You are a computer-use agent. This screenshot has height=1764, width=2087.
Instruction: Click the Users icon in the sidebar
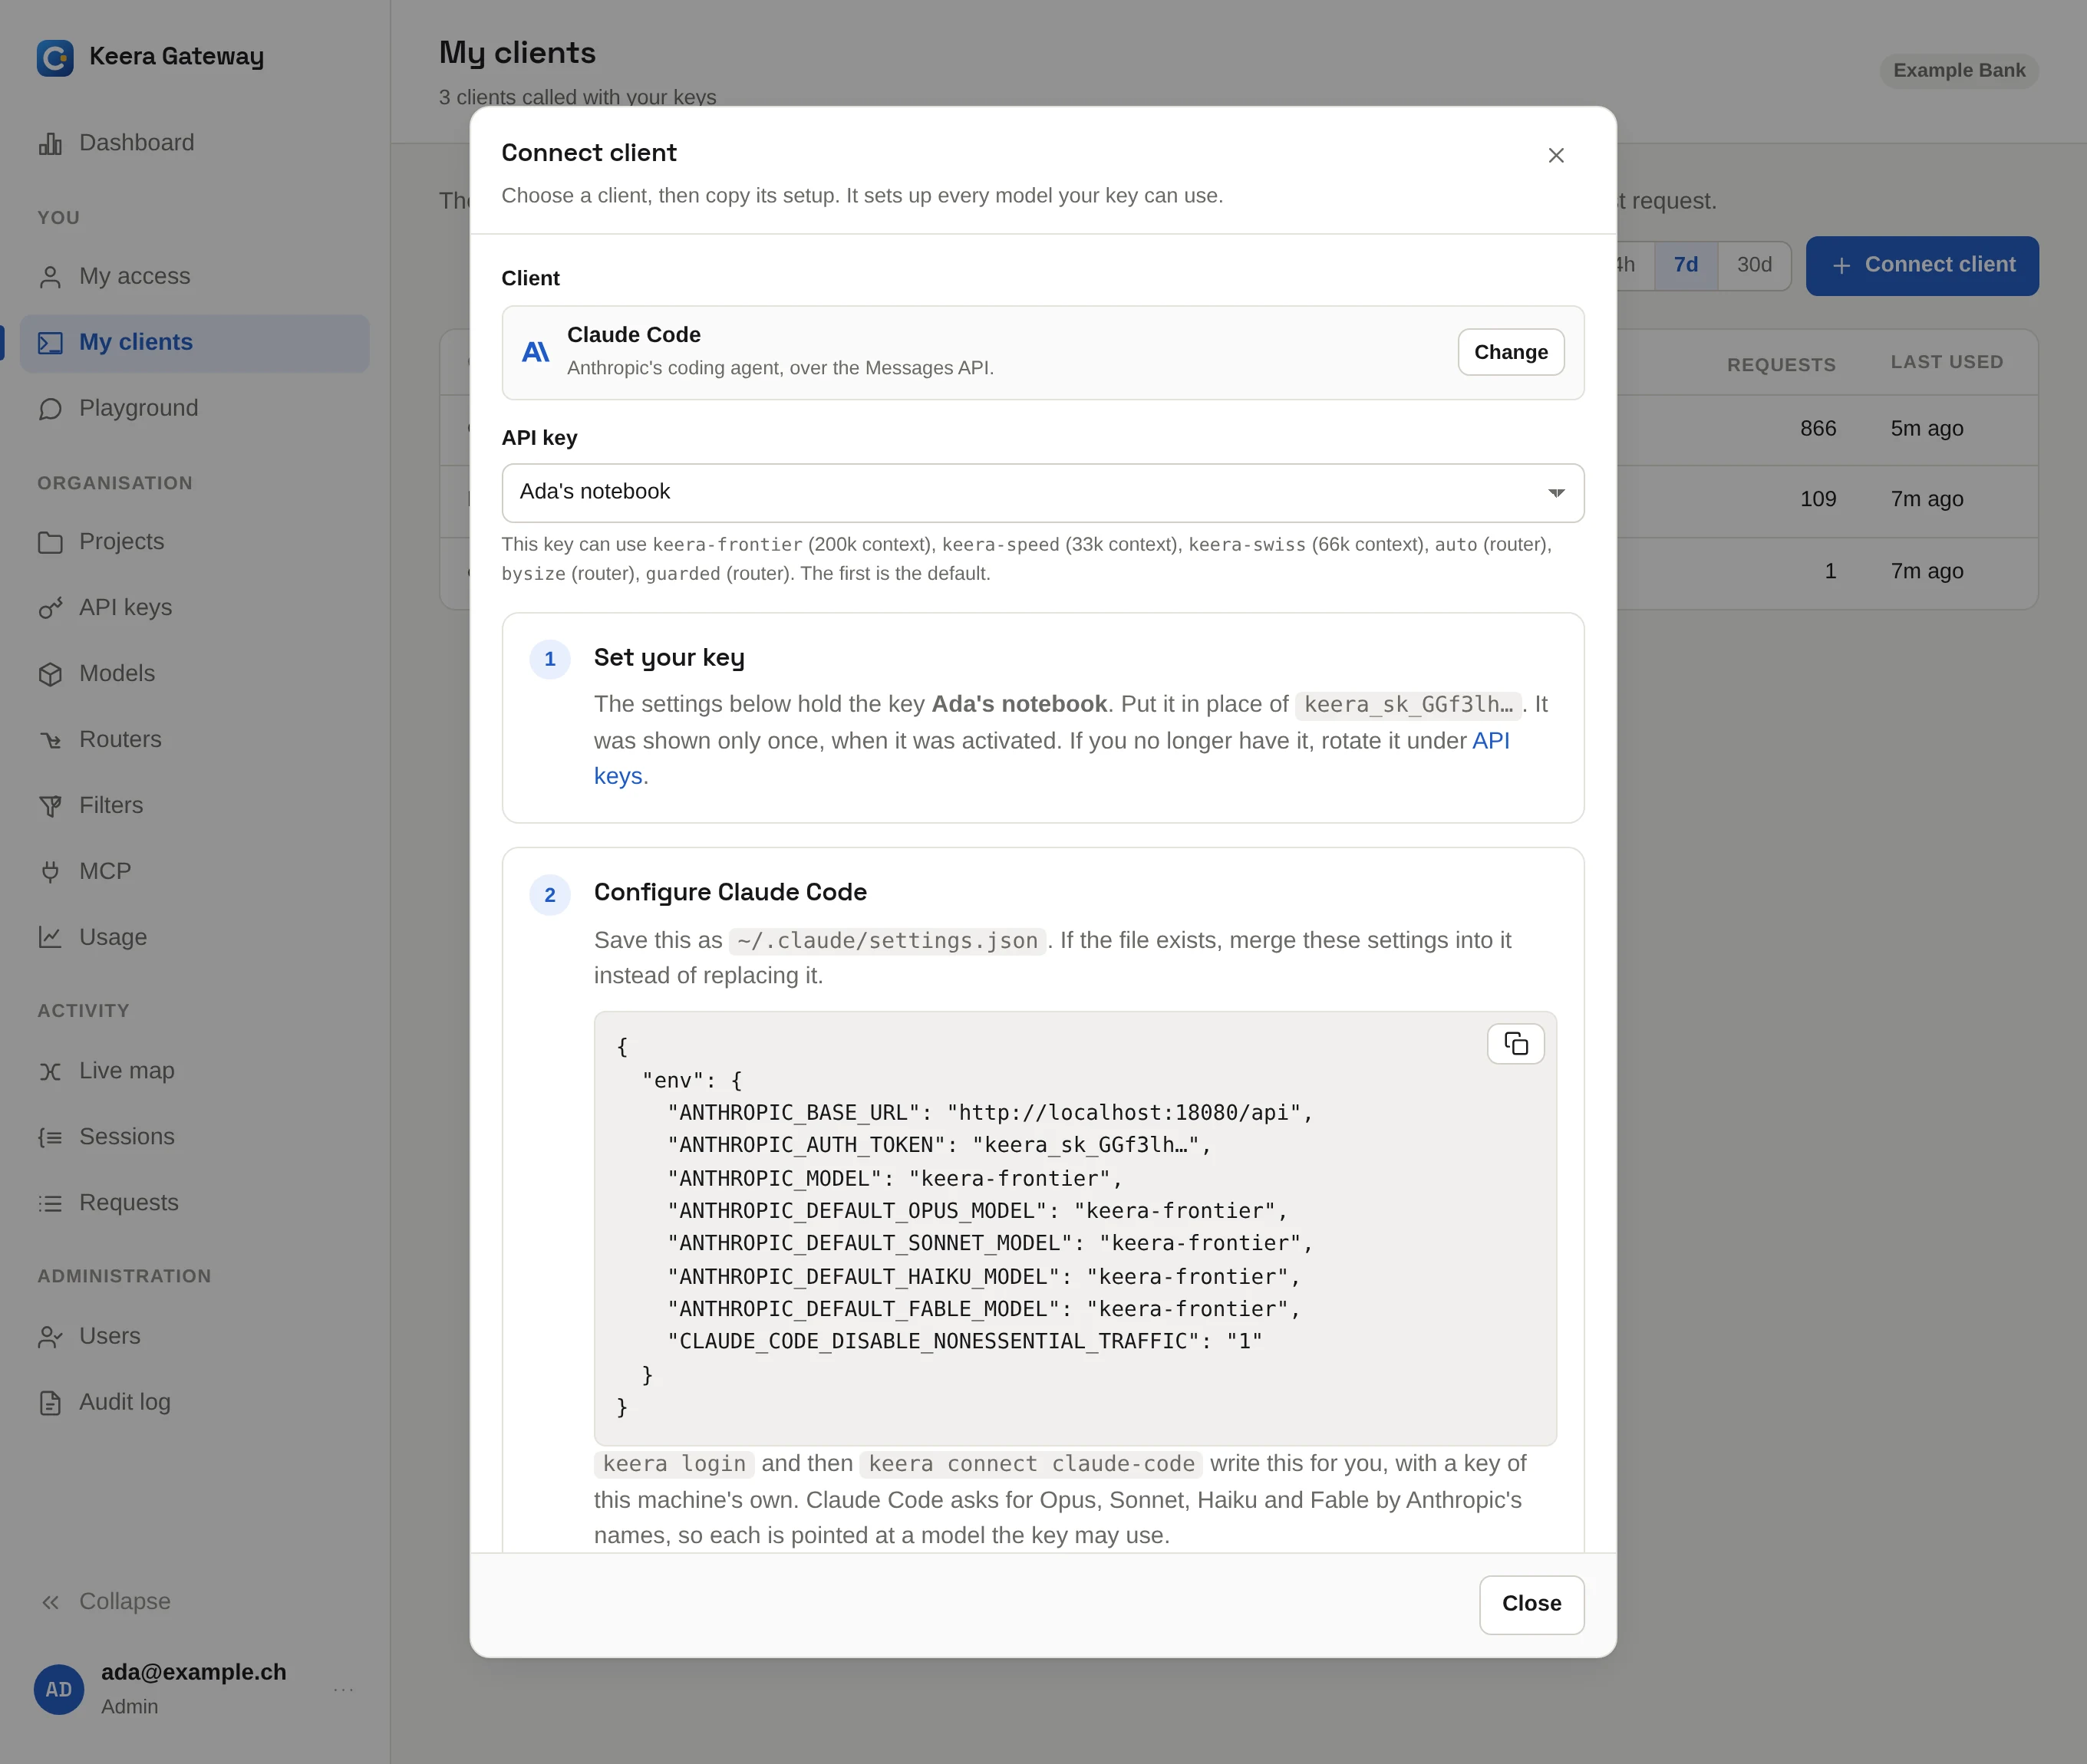[x=50, y=1337]
